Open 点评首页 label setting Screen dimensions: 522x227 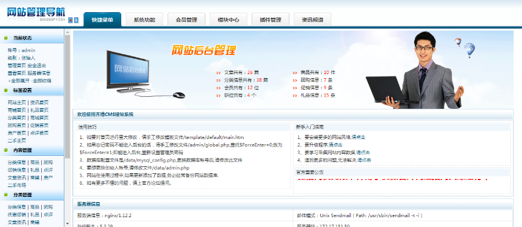39,133
